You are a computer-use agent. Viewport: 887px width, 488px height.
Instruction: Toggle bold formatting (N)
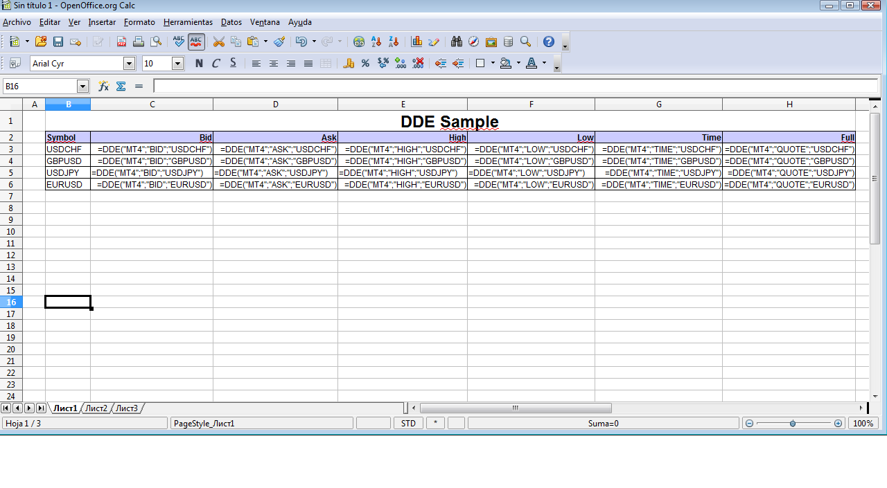[x=199, y=64]
